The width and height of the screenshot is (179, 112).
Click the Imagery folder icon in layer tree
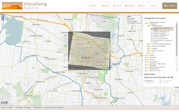click(x=150, y=48)
